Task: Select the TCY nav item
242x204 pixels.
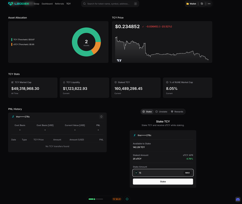Action: (68, 4)
